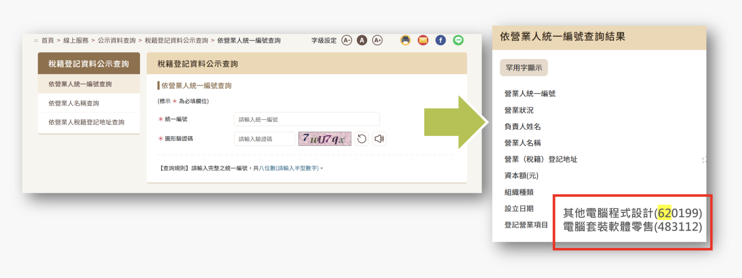Click the 依營業人統一編號查詢結果 heading
This screenshot has height=278, width=742.
pyautogui.click(x=563, y=37)
